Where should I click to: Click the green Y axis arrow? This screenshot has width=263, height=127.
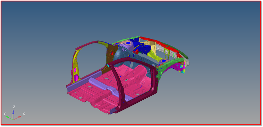click(x=9, y=117)
